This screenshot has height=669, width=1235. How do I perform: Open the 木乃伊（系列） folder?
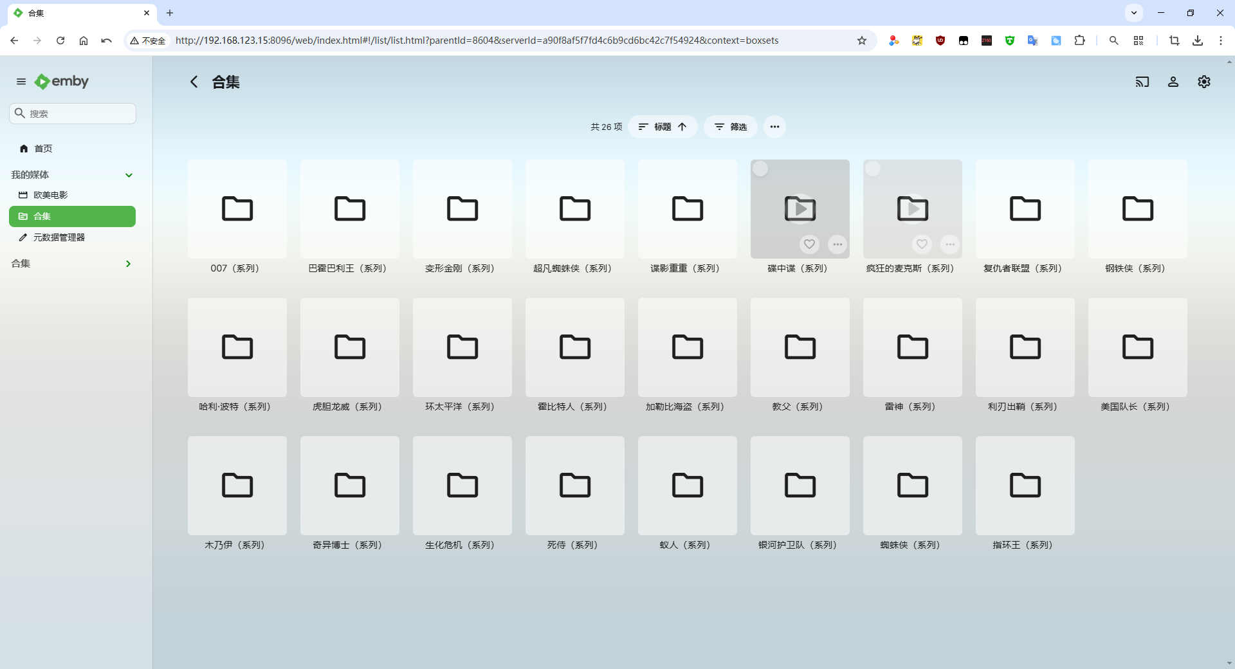[x=237, y=486]
